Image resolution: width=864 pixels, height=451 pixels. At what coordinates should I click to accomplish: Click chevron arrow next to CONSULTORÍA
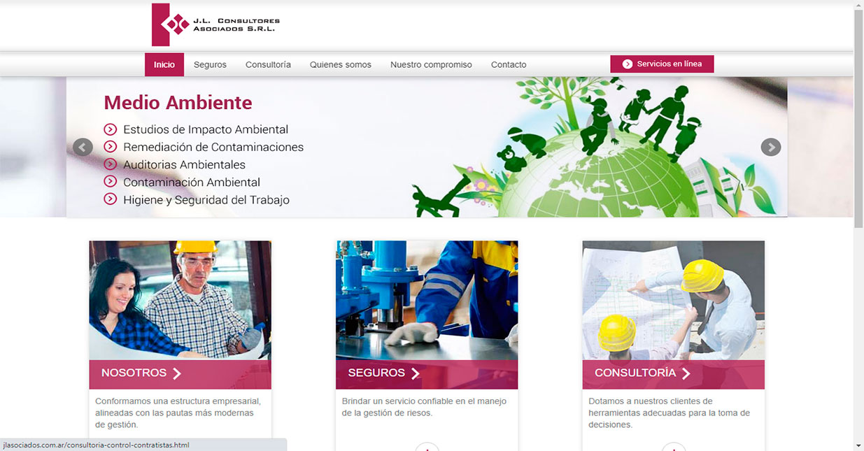(x=686, y=373)
